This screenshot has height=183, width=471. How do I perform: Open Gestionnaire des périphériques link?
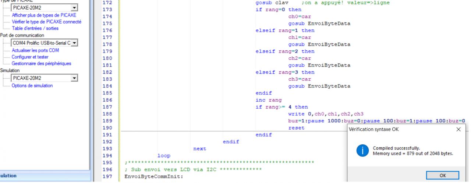pos(41,64)
